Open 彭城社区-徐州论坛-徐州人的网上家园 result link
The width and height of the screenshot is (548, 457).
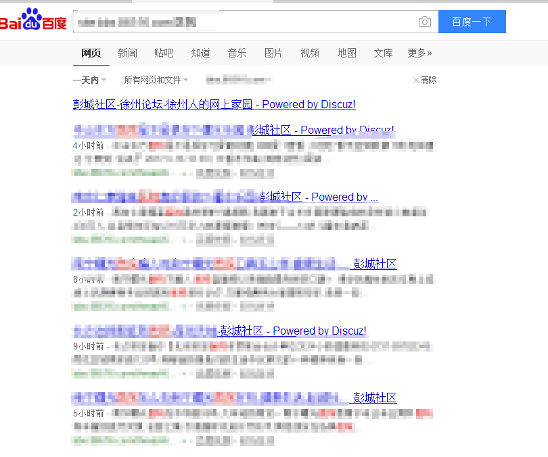coord(214,104)
